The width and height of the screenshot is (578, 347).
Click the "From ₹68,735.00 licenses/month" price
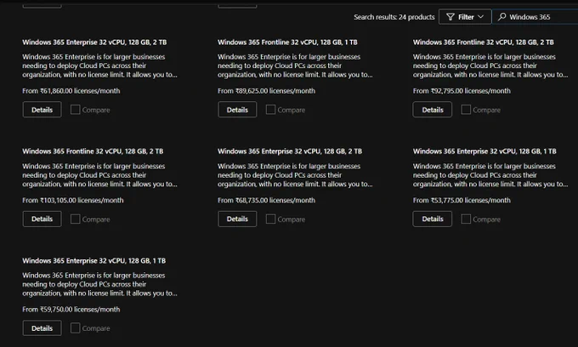[267, 200]
